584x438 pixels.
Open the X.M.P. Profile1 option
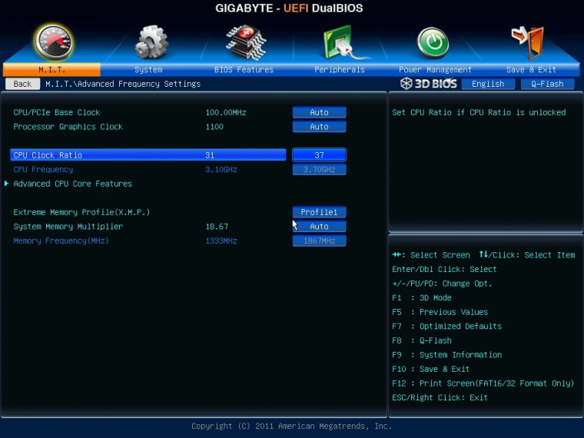tap(319, 212)
